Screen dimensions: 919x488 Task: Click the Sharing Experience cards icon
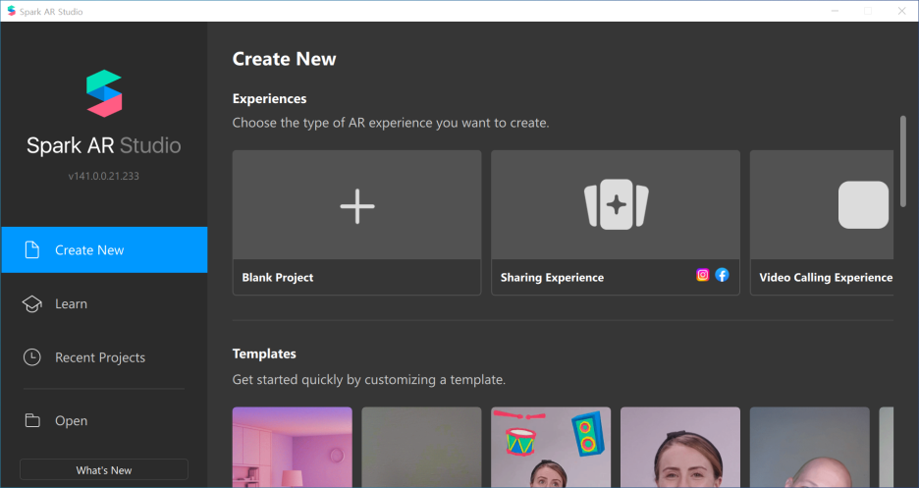[616, 204]
